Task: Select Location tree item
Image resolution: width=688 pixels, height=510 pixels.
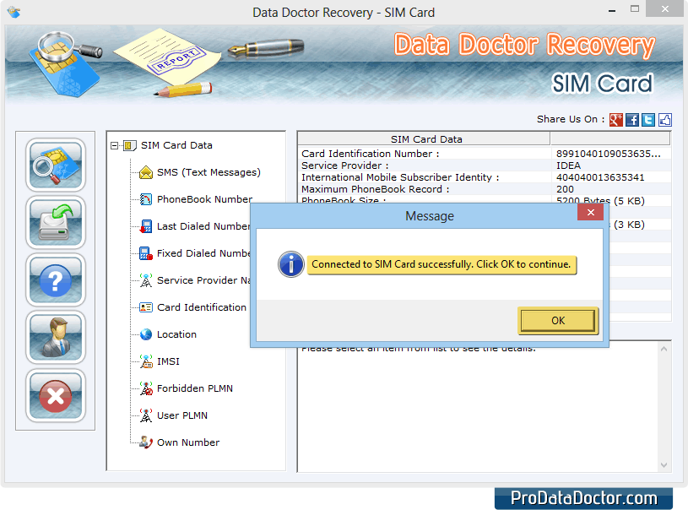Action: click(x=176, y=334)
